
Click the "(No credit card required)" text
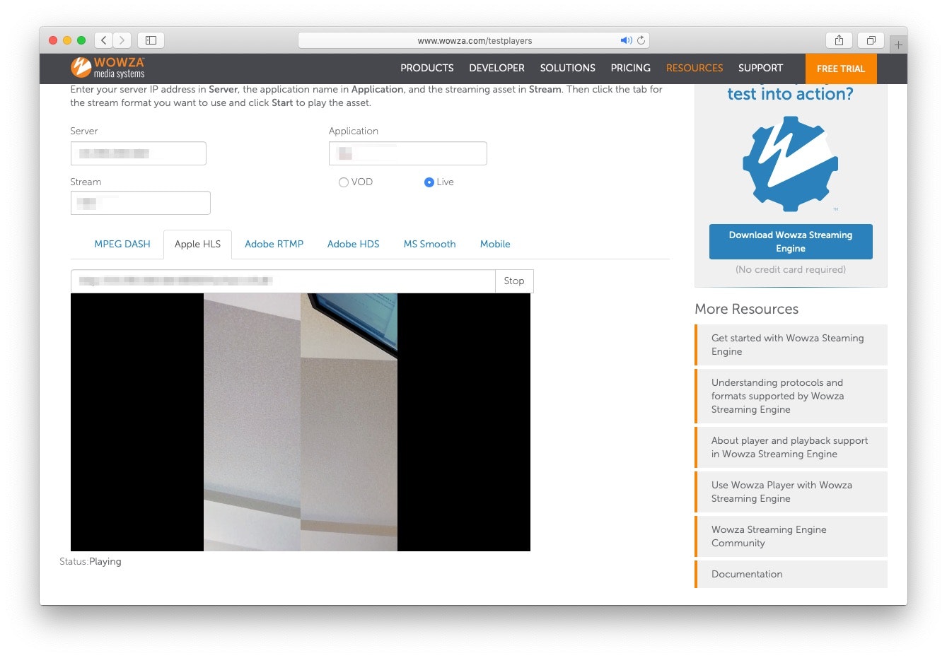(791, 269)
